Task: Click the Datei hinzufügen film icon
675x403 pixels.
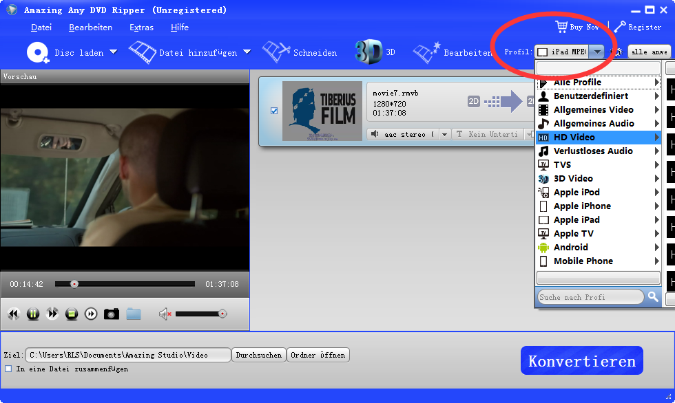Action: tap(143, 52)
